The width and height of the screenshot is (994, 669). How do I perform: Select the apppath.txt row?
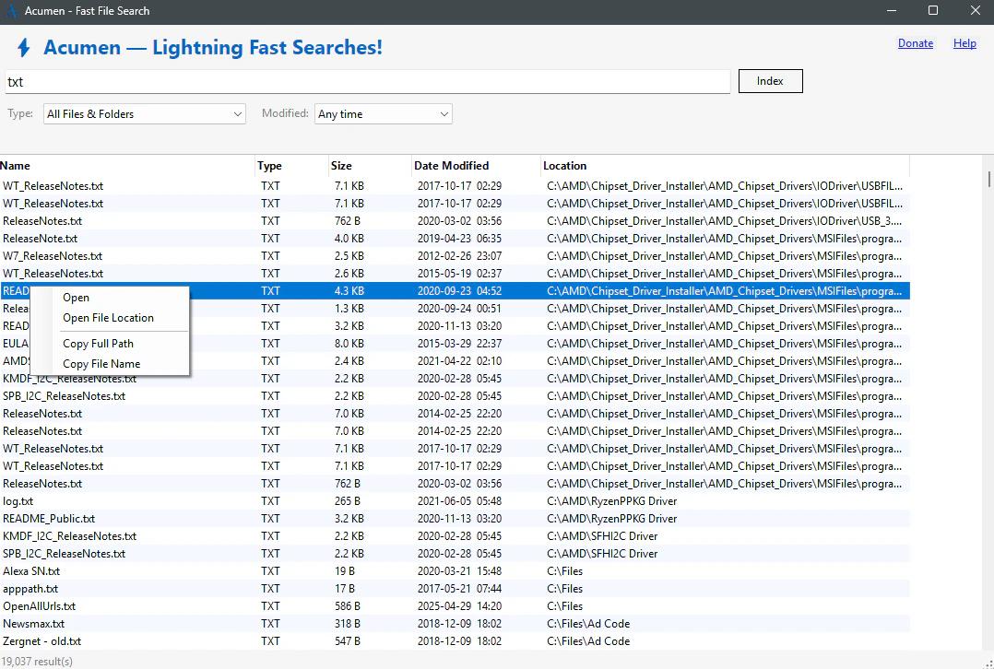[x=456, y=589]
